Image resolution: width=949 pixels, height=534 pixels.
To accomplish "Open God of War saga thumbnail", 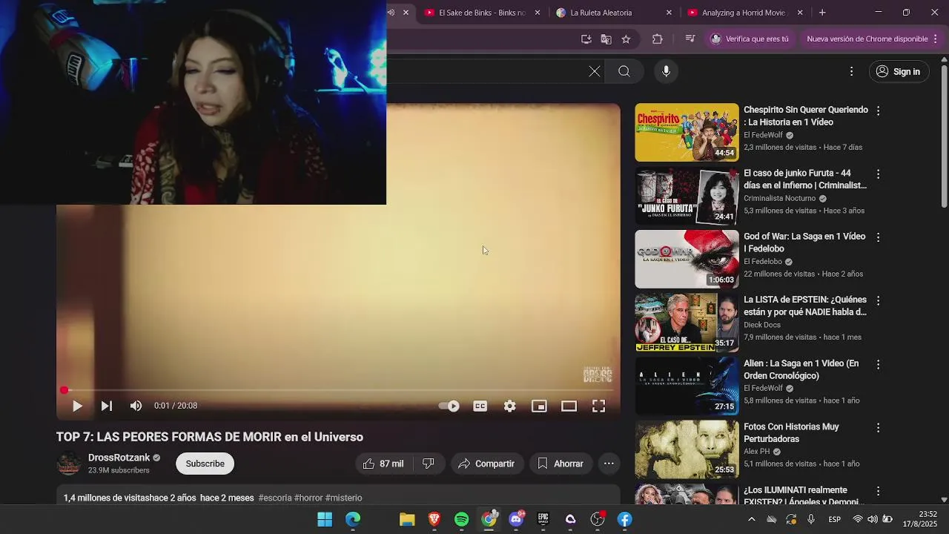I will (687, 259).
